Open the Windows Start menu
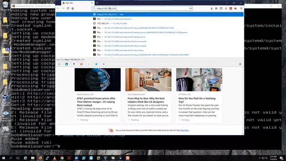The height and width of the screenshot is (161, 286). (x=4, y=158)
